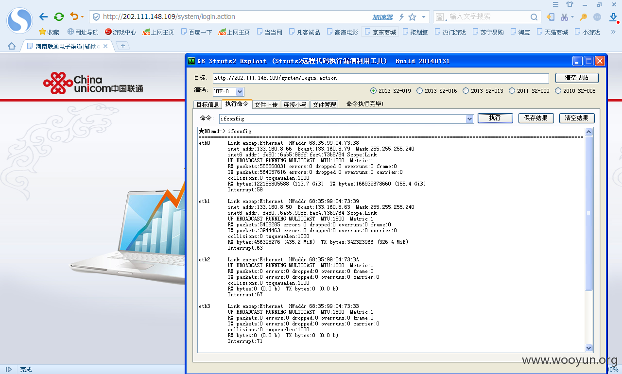Select the 河南联通电子渠道 browser tab
This screenshot has height=374, width=622.
(67, 46)
